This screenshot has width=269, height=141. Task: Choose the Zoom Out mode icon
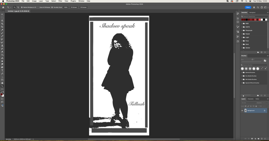tap(18, 7)
